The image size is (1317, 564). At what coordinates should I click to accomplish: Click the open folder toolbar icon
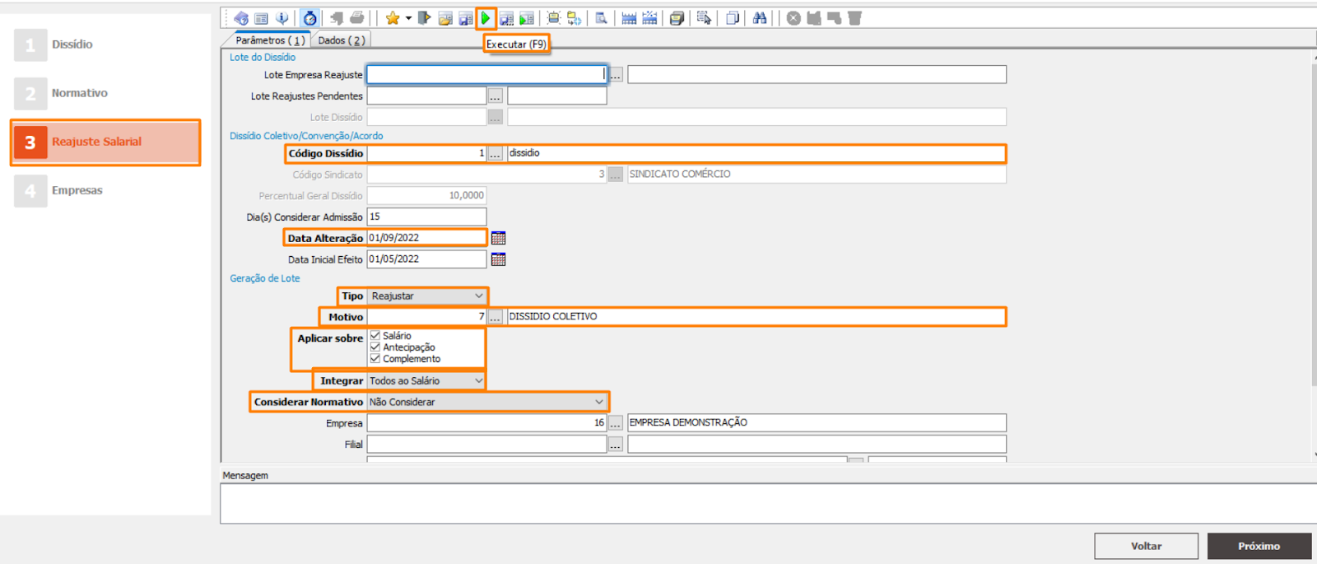[x=445, y=18]
